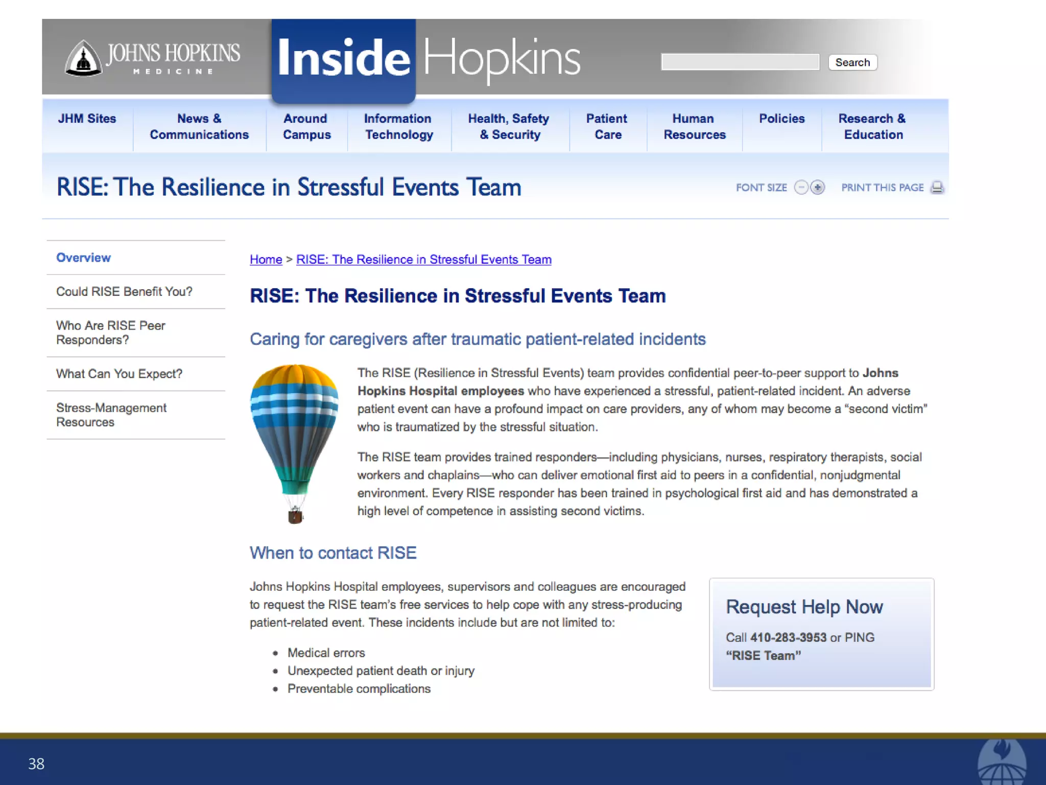
Task: Click RISE team breadcrumb link
Action: (423, 260)
